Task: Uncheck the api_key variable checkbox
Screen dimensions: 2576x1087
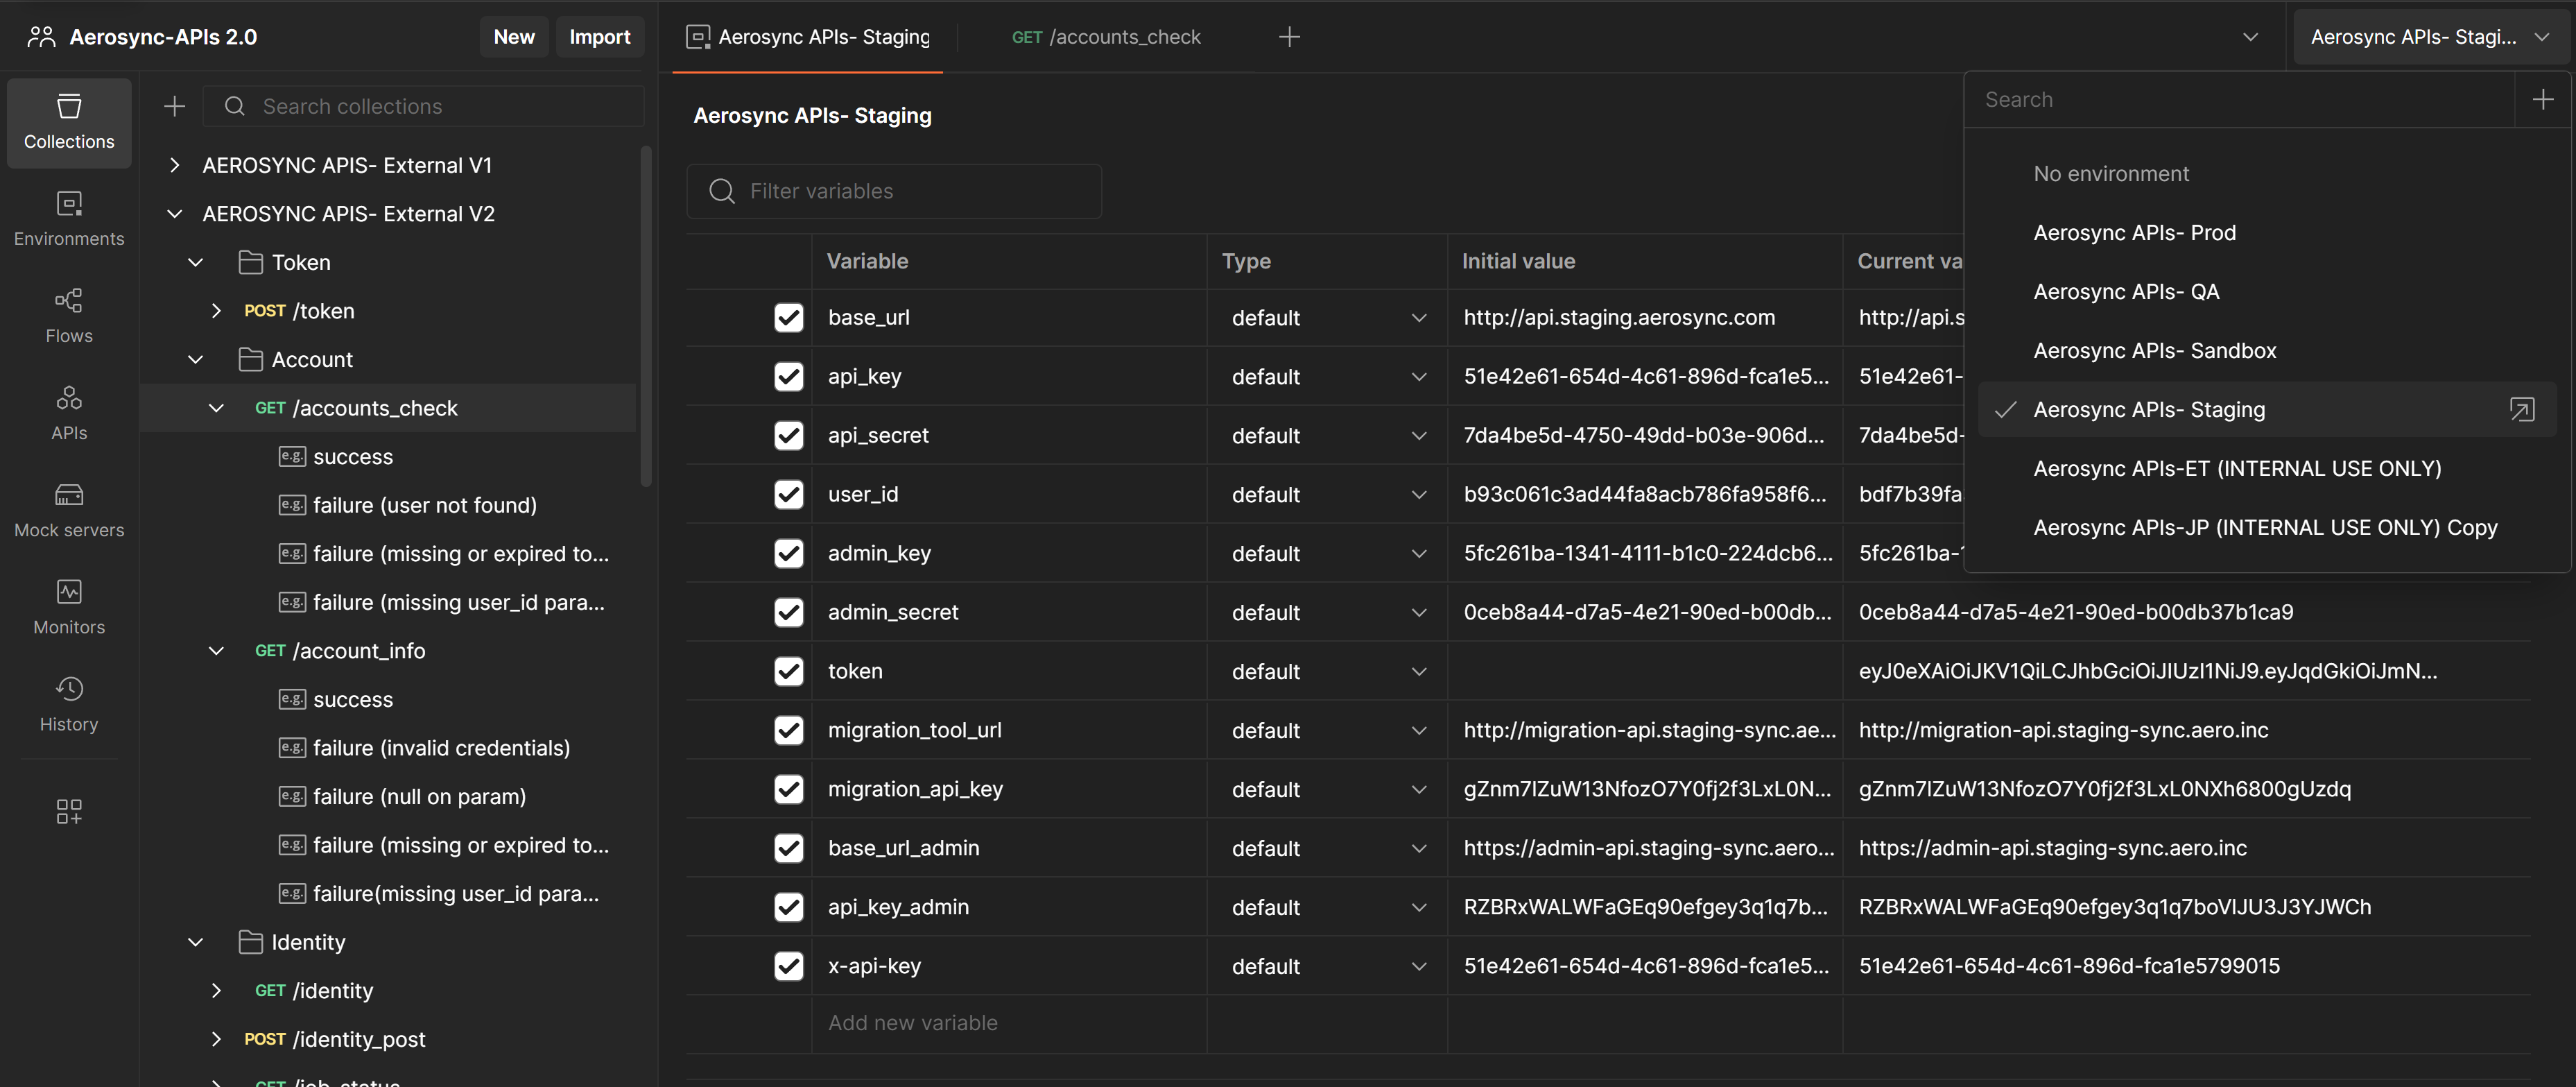Action: coord(788,376)
